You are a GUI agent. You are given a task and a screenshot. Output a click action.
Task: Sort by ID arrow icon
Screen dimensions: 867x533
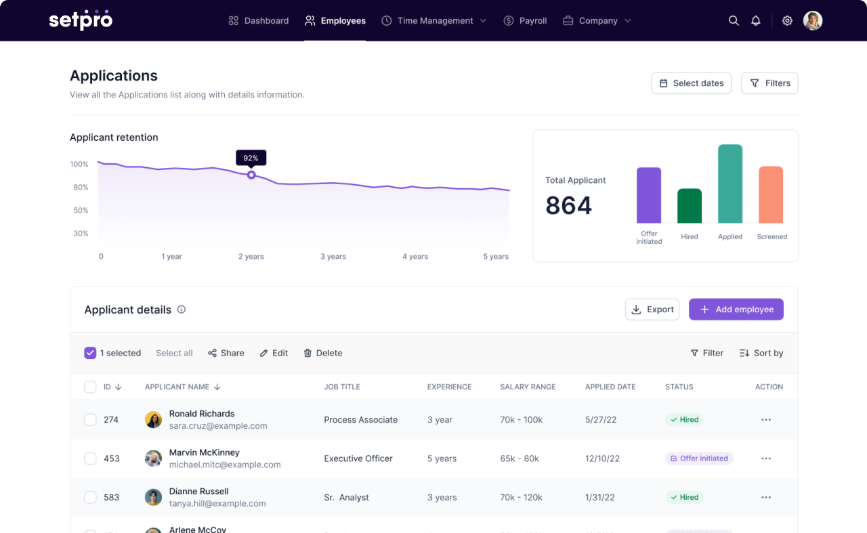coord(119,387)
